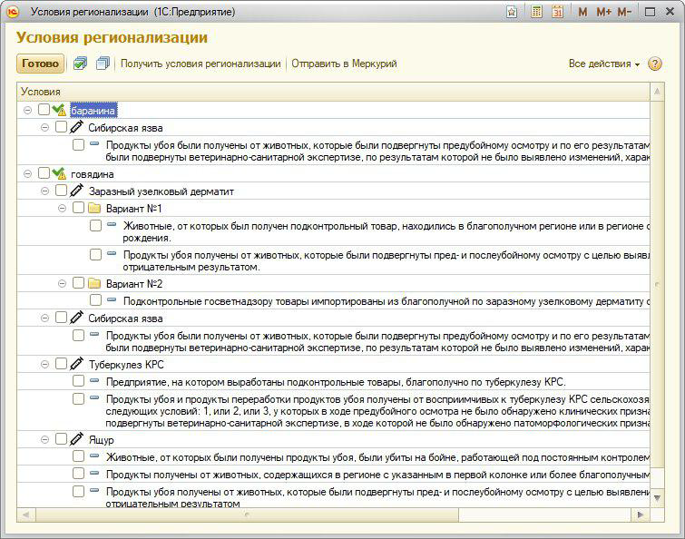
Task: Collapse the Ящур node
Action: (x=44, y=440)
